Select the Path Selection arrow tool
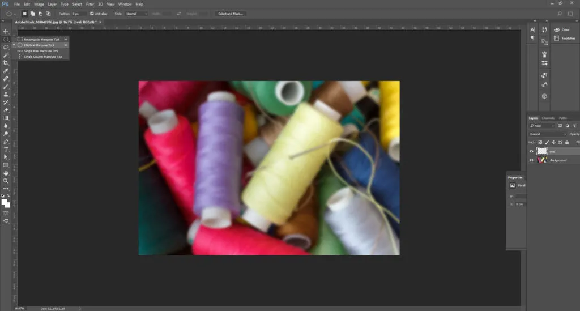This screenshot has height=311, width=580. coord(6,157)
